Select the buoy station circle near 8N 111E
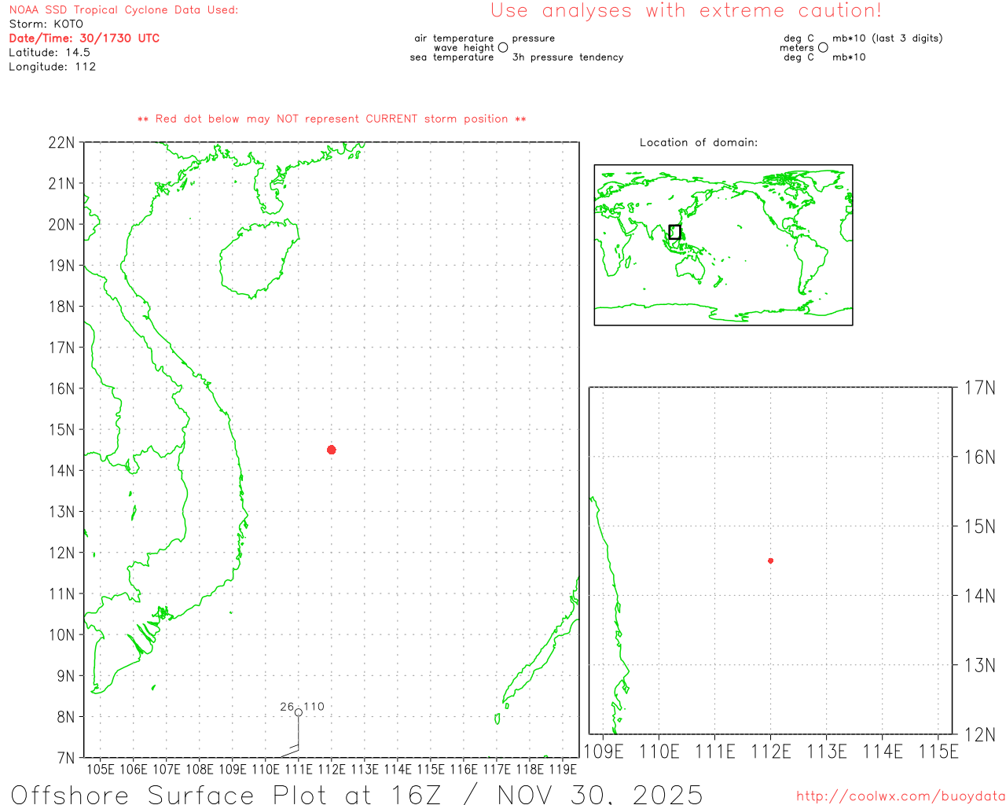The image size is (1006, 805). pos(299,713)
